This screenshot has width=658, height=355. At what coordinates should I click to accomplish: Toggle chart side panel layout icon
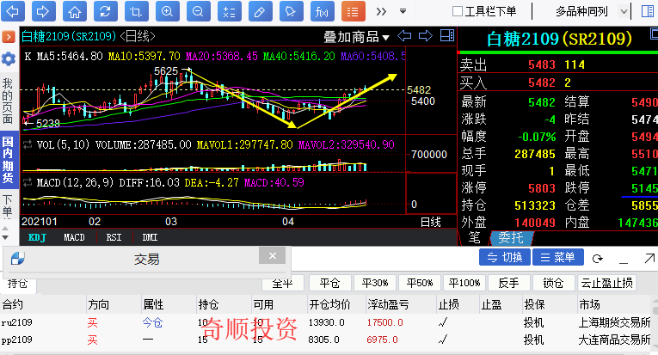pos(447,35)
